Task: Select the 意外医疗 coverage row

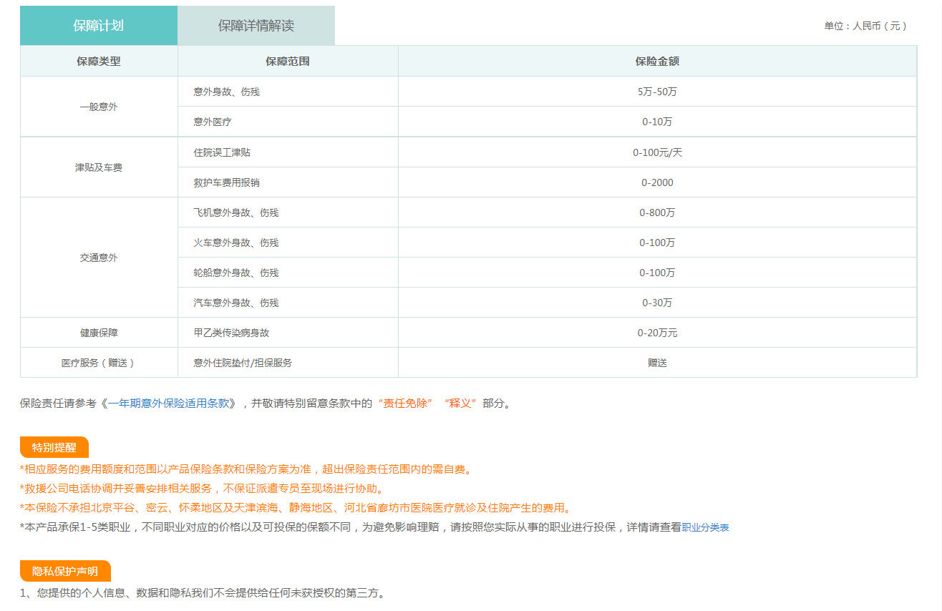Action: 213,122
